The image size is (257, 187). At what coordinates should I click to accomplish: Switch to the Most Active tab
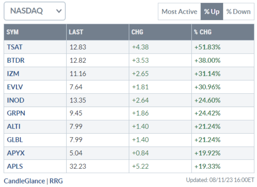[179, 11]
